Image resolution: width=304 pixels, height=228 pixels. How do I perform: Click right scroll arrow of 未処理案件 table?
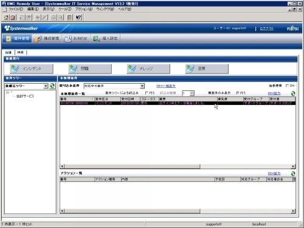[293, 166]
